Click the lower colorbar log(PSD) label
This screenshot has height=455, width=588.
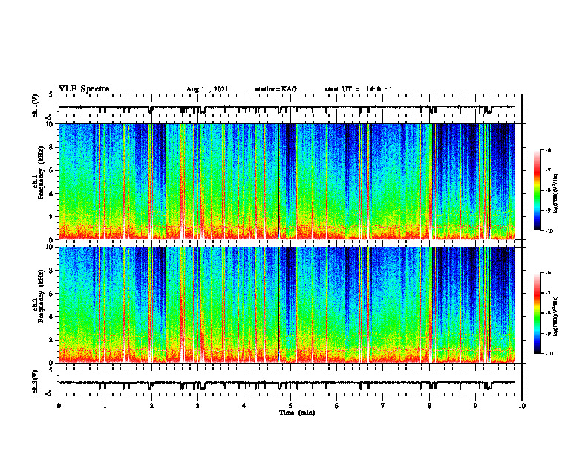pyautogui.click(x=555, y=316)
